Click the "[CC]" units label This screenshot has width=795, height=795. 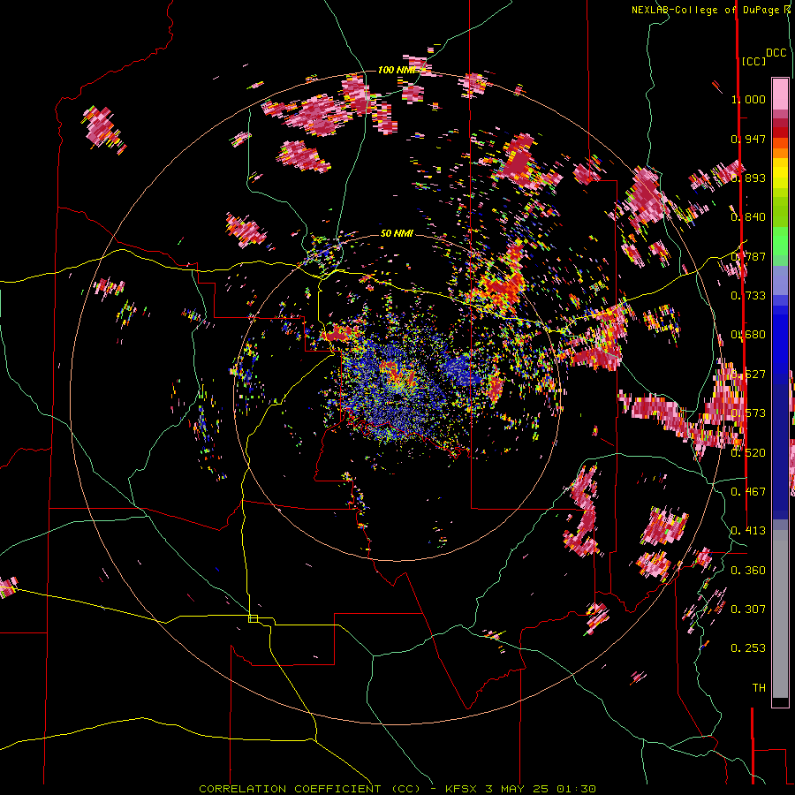pyautogui.click(x=753, y=61)
